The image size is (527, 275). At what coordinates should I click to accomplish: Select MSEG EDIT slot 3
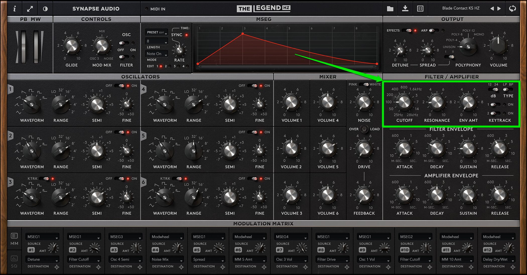click(179, 66)
